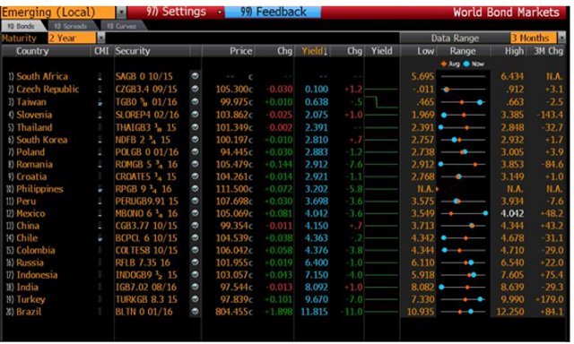Screen dimensions: 574x344
Task: Click the Indonesia country name
Action: [x=37, y=275]
